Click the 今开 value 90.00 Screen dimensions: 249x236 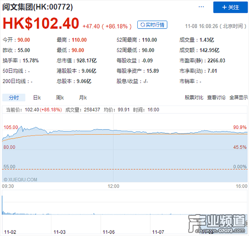[24, 40]
